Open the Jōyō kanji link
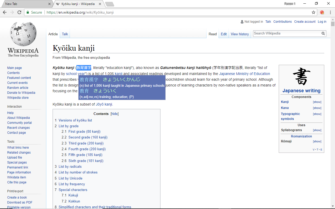The image size is (335, 209). coord(104,104)
